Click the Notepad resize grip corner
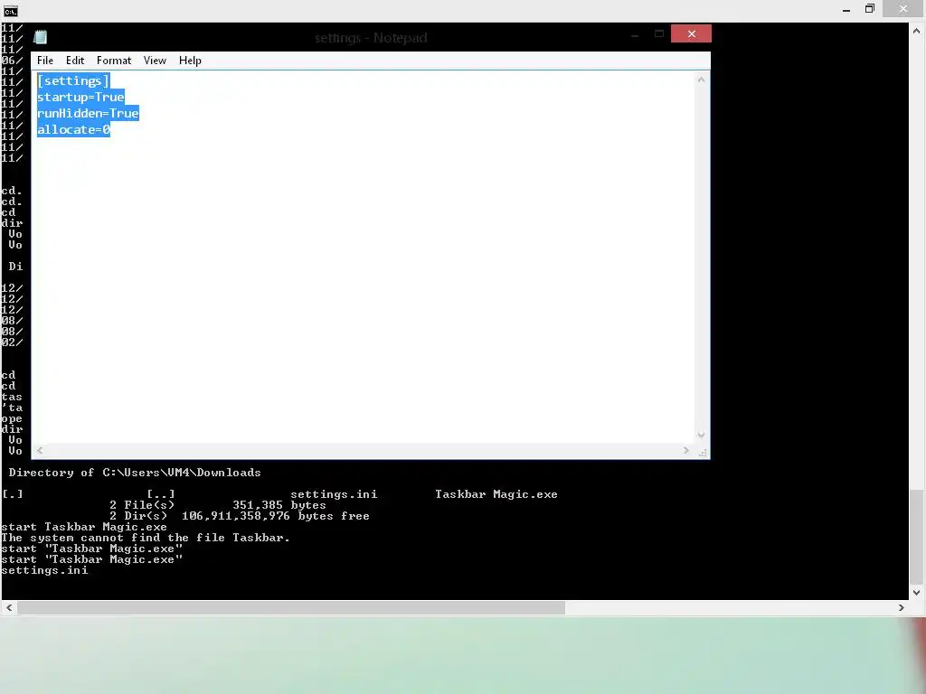Screen dimensions: 926x694 coord(702,452)
